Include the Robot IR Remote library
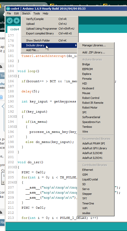The width and height of the screenshot is (127, 231). click(96, 103)
